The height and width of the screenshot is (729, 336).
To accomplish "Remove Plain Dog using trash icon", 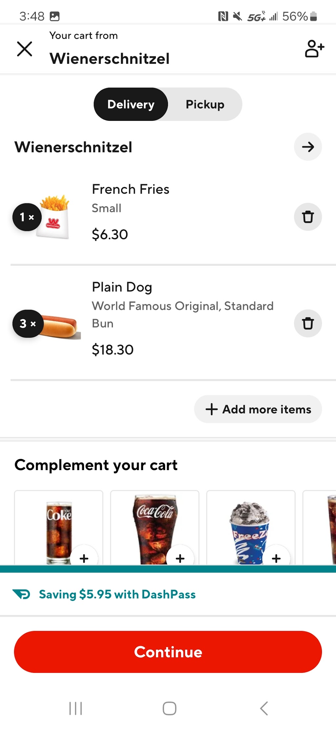I will click(x=308, y=323).
